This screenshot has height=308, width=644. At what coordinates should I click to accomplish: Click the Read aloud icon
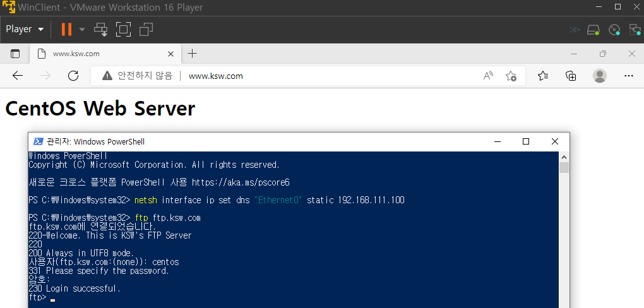click(x=488, y=76)
